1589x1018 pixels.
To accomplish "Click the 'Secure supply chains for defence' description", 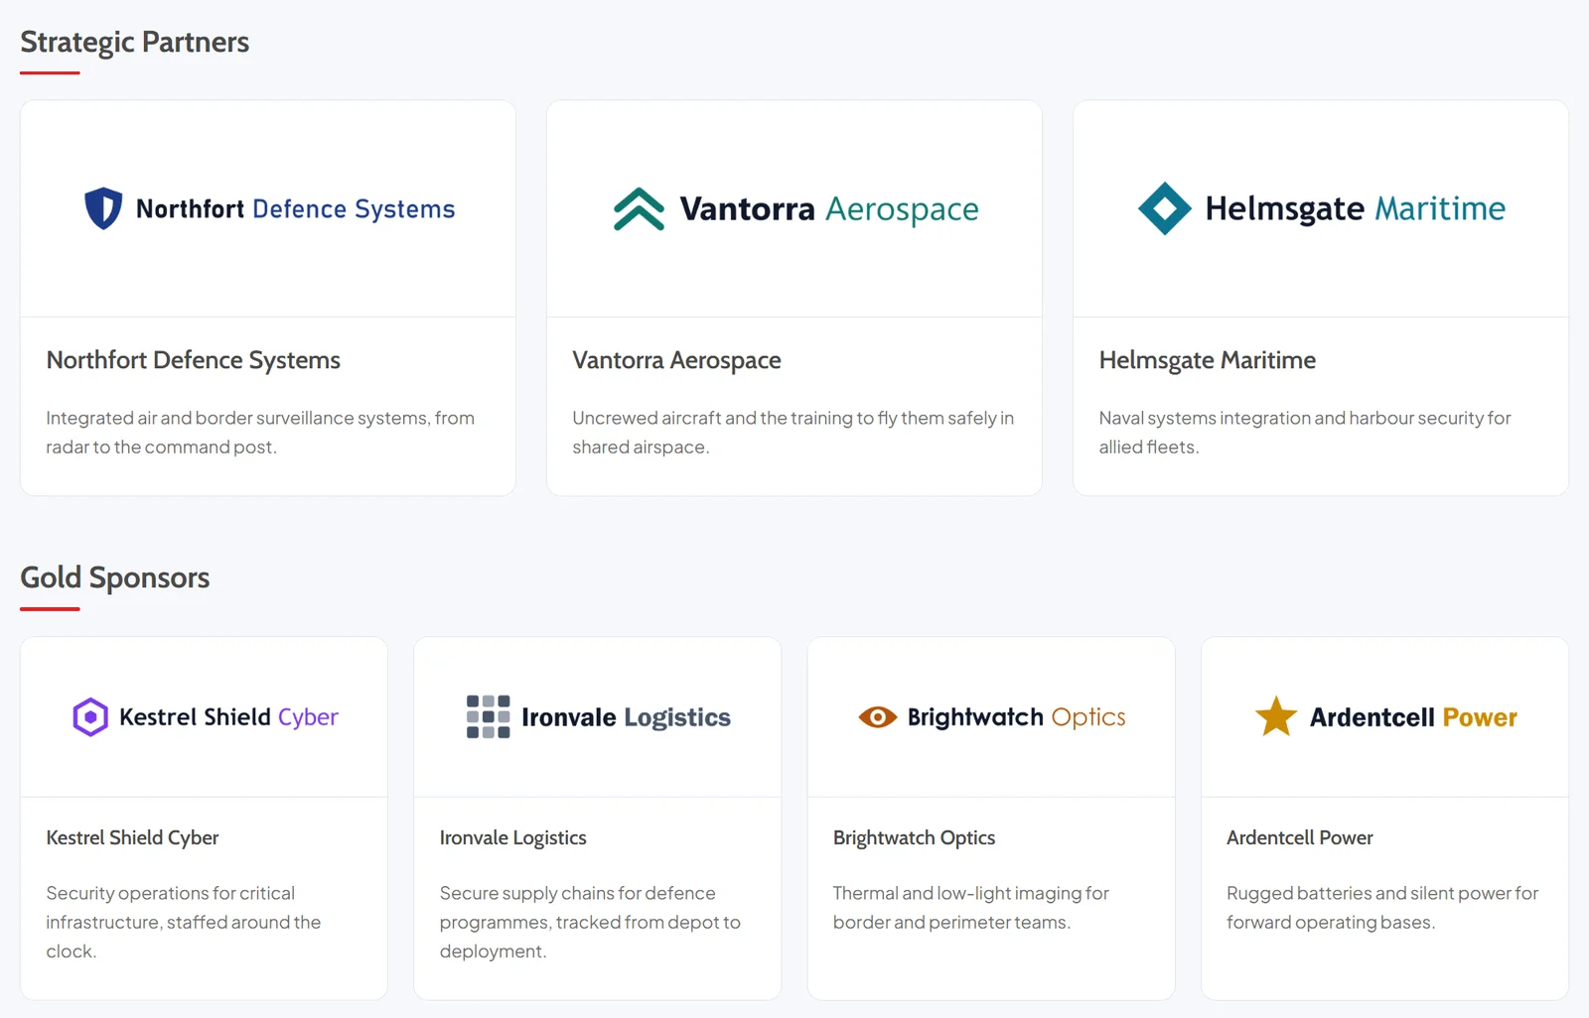I will click(590, 922).
